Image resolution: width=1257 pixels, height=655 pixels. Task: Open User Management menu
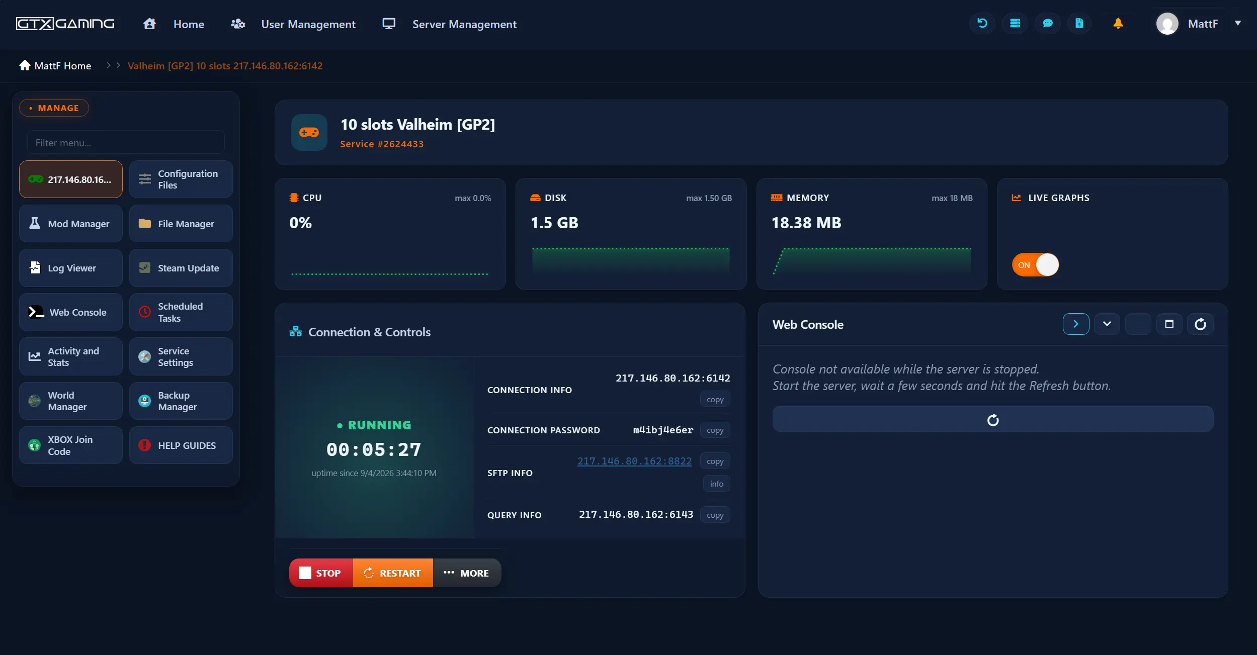tap(293, 24)
